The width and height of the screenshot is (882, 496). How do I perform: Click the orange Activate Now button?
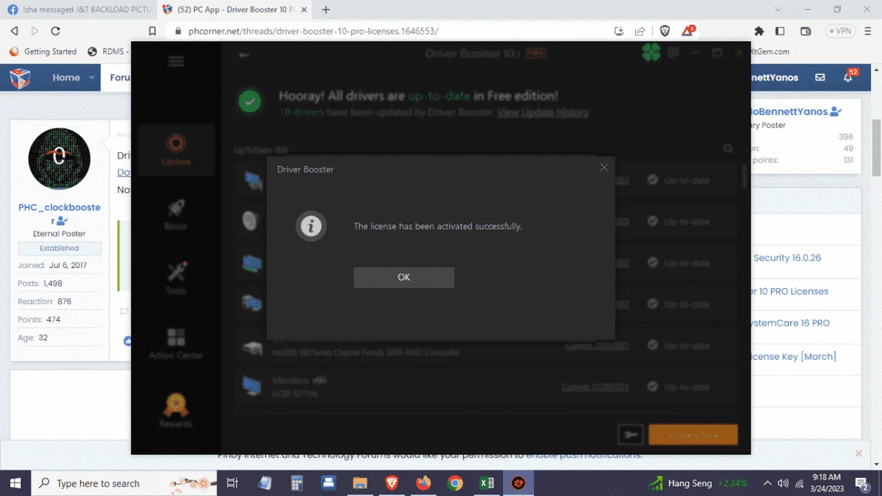pyautogui.click(x=693, y=435)
